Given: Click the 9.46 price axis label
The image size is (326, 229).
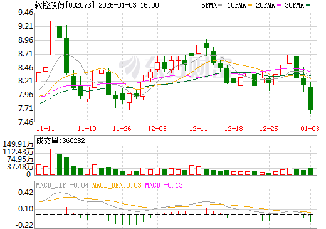Looking at the screenshot, I should click(26, 13).
